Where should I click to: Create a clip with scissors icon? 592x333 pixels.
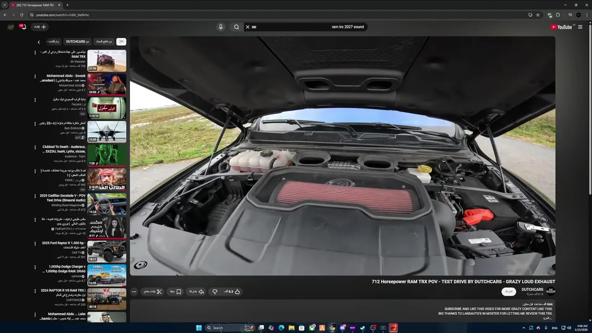pyautogui.click(x=153, y=291)
